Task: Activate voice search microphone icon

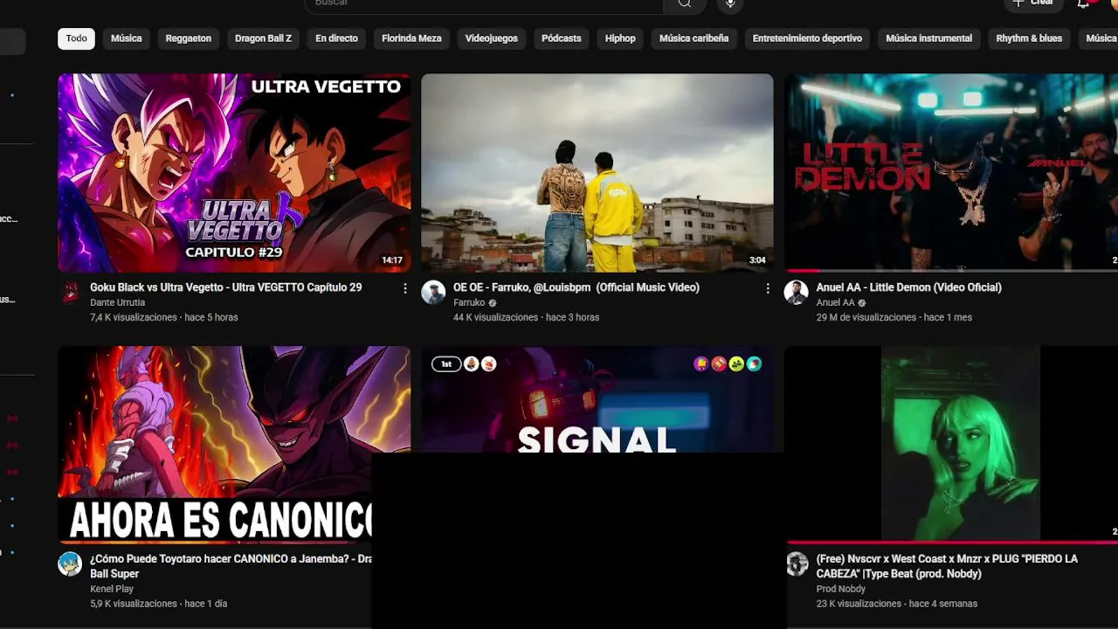Action: coord(730,3)
